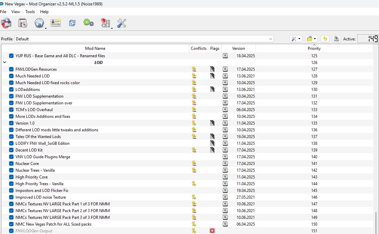Click the flag icon on Tales Of the Wanted Lods

[x=212, y=137]
